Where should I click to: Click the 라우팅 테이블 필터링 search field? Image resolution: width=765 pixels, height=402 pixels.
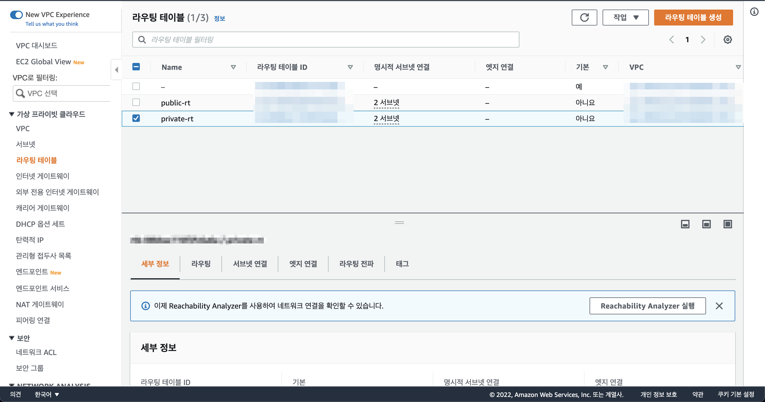326,40
